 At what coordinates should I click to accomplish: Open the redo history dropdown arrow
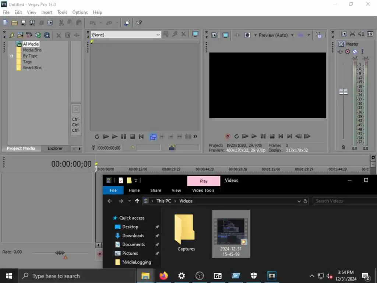tap(117, 22)
